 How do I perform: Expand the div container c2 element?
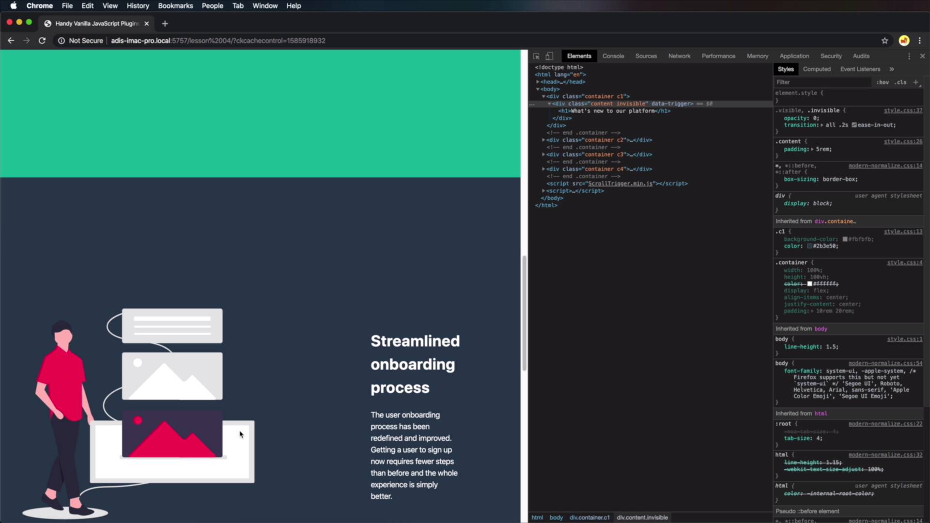(543, 140)
